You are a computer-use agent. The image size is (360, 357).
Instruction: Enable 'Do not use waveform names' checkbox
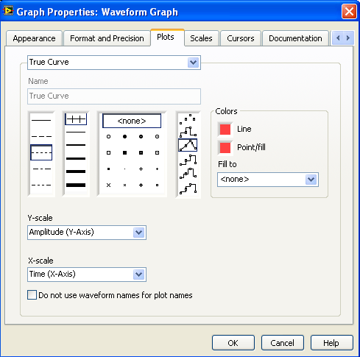[32, 295]
